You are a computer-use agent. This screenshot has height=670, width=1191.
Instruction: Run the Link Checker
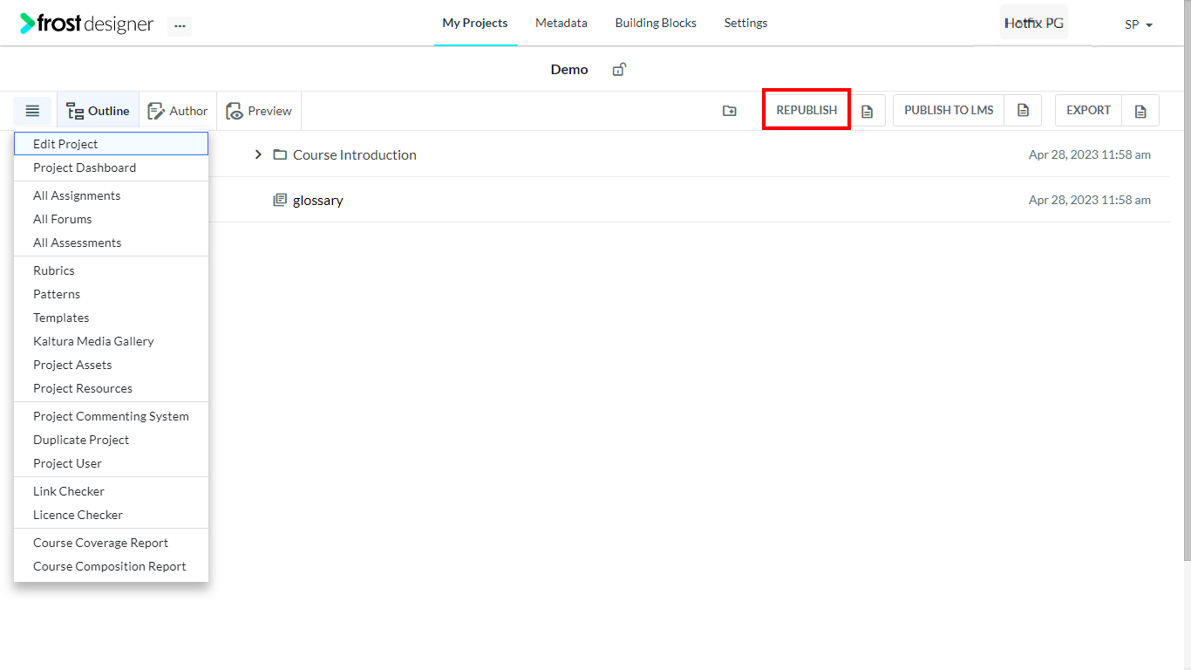(x=111, y=491)
